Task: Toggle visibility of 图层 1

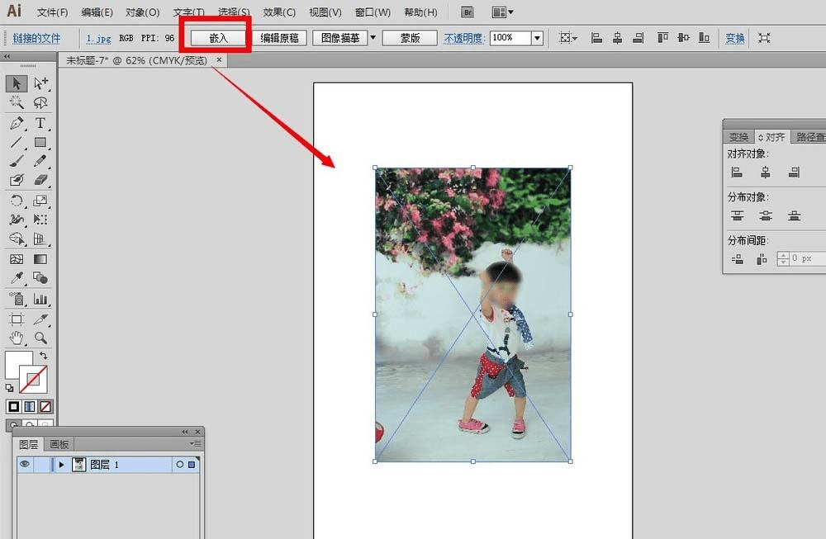Action: pyautogui.click(x=25, y=464)
